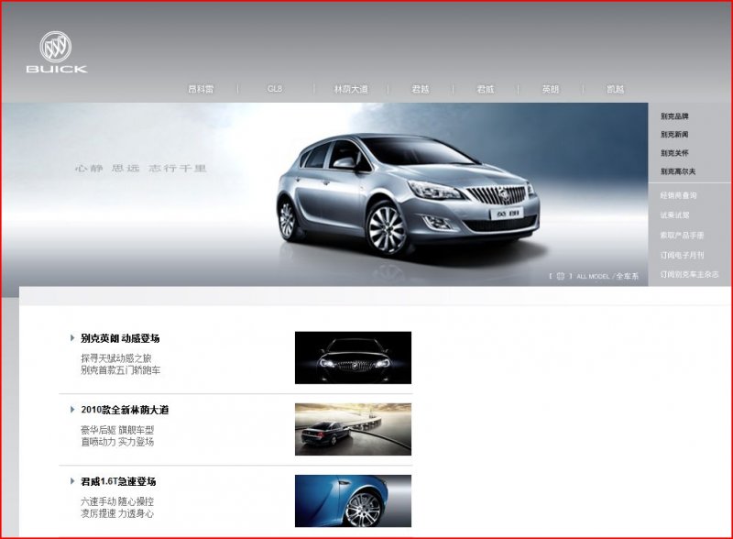Select 君越 in top navigation
The width and height of the screenshot is (733, 539).
click(x=420, y=89)
